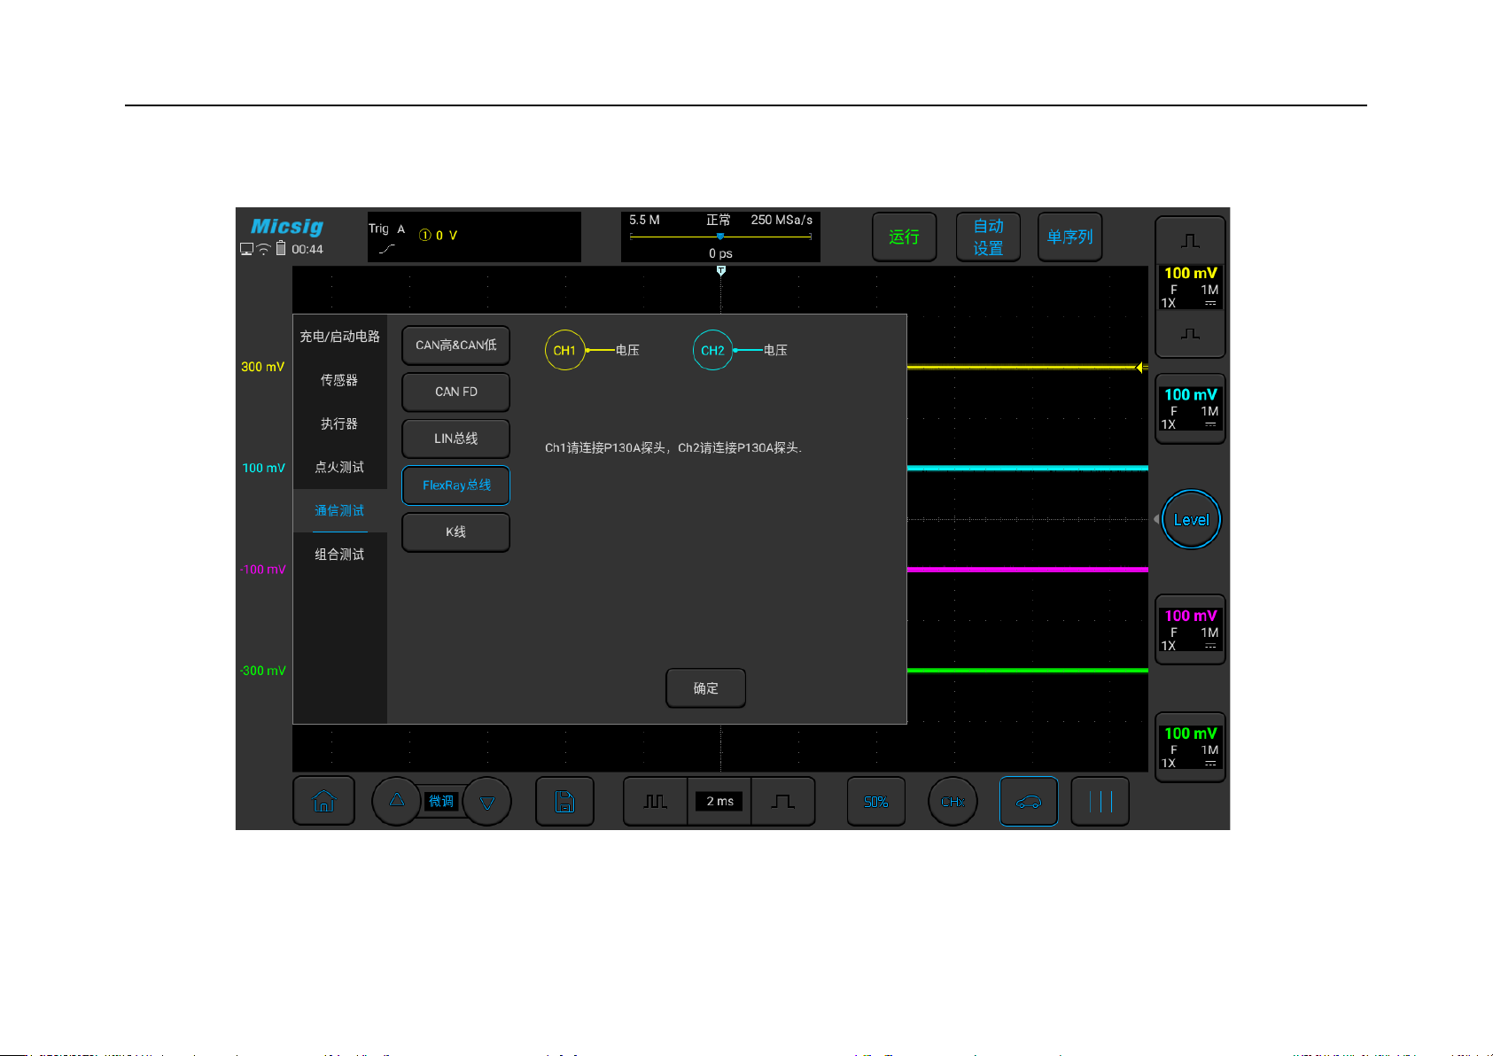This screenshot has height=1056, width=1493.
Task: Open the 通信测试 communication test category
Action: coord(339,510)
